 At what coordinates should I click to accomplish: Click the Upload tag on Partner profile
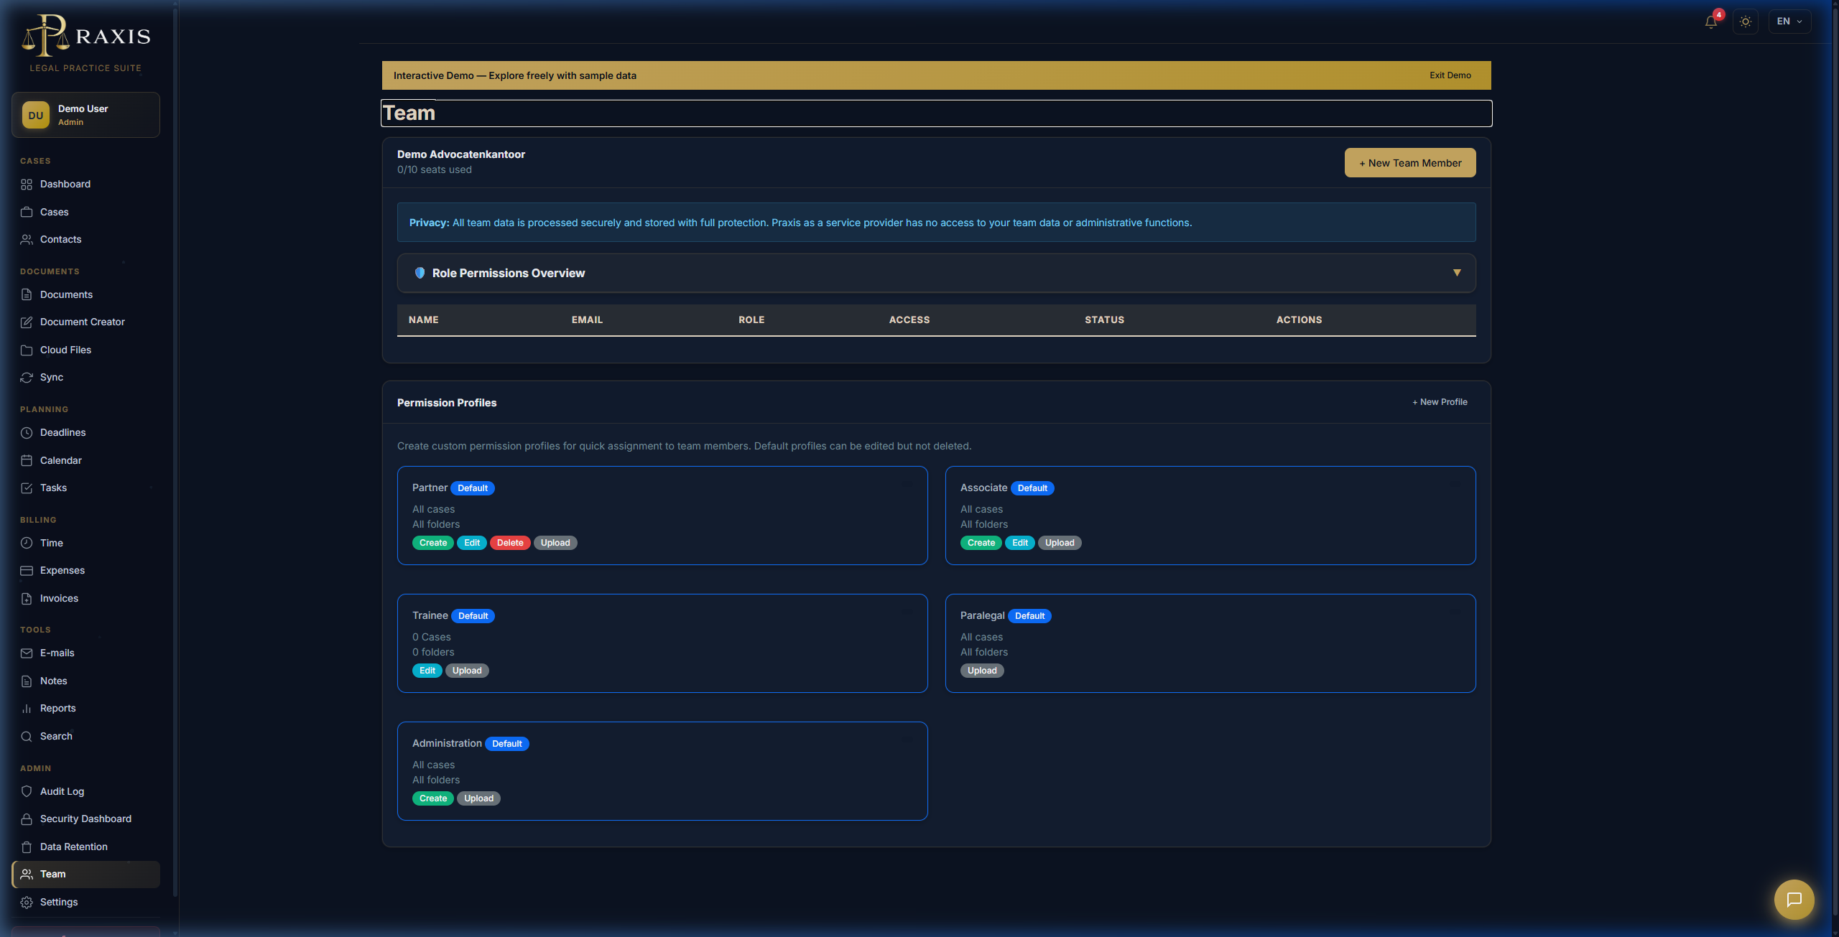point(555,543)
